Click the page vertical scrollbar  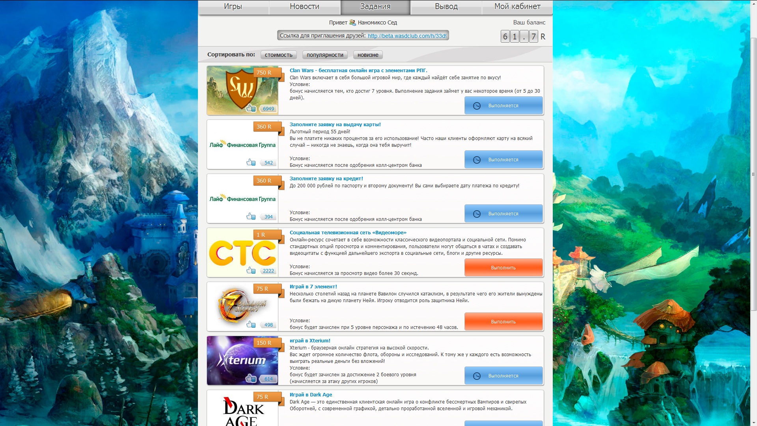click(x=753, y=174)
